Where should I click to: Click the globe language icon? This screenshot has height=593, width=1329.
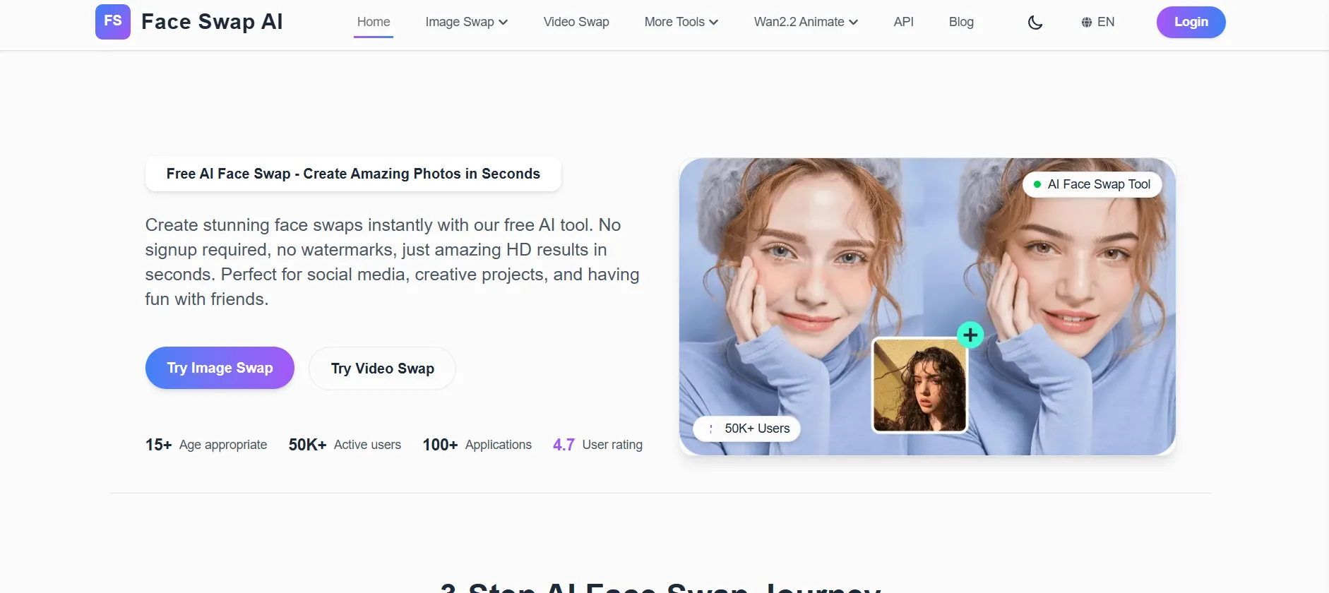(x=1086, y=23)
